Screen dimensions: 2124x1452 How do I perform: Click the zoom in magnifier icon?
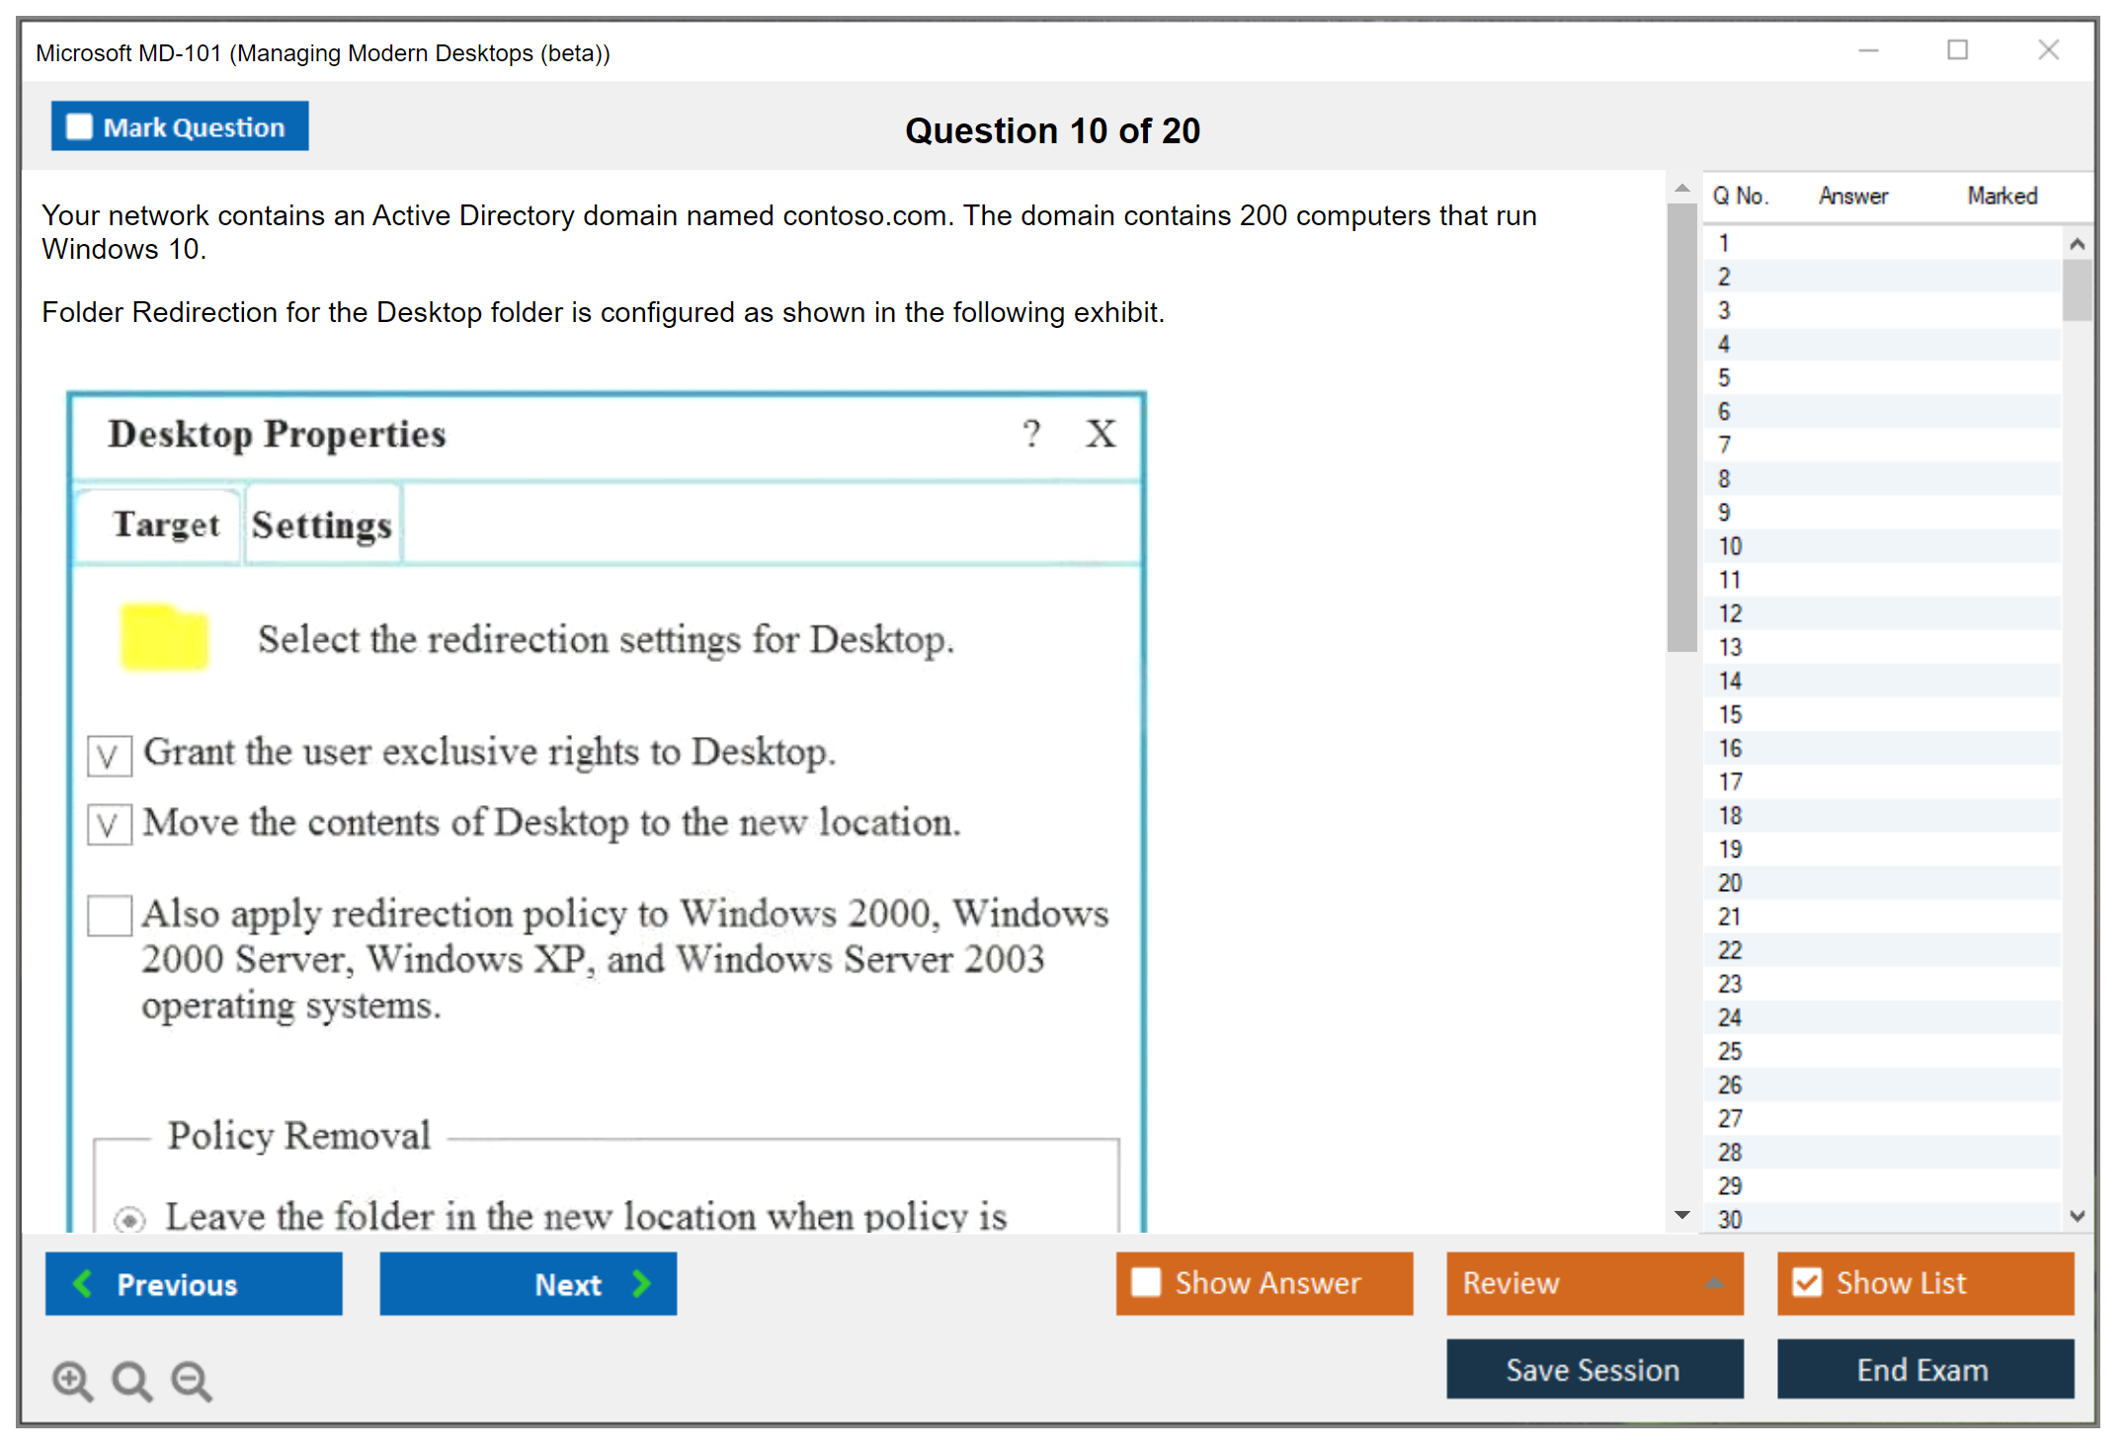click(x=72, y=1380)
